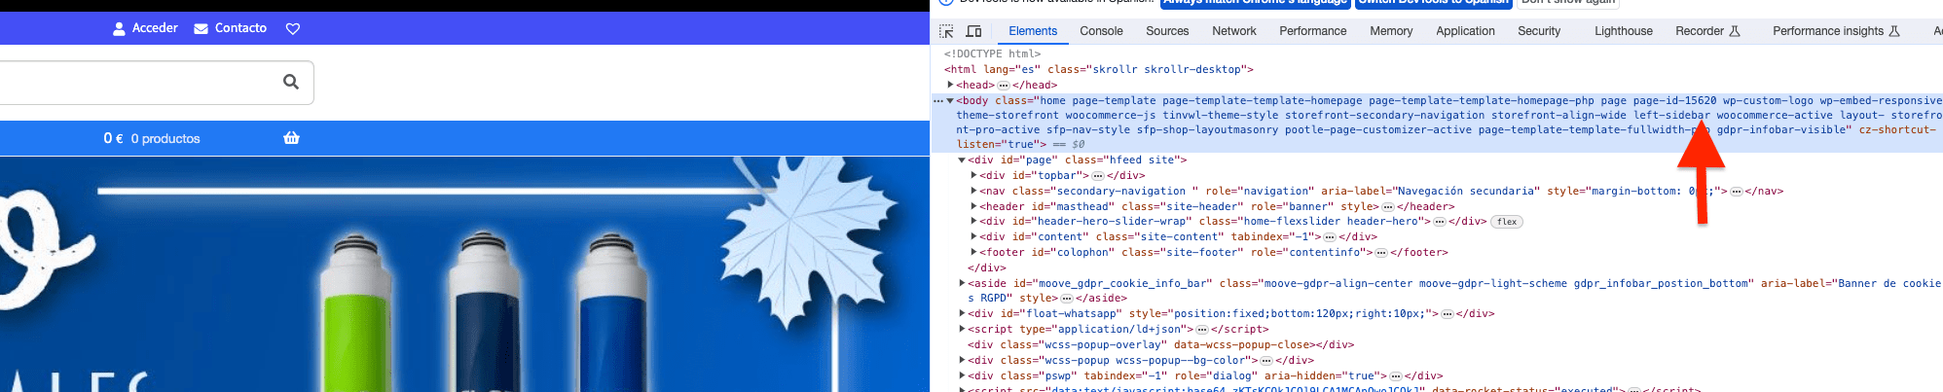Open the Lighthouse tab
Viewport: 1943px width, 392px height.
1624,31
